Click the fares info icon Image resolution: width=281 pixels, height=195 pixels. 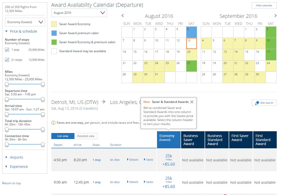(x=53, y=123)
